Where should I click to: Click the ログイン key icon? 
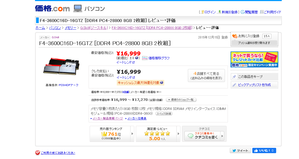(x=203, y=12)
